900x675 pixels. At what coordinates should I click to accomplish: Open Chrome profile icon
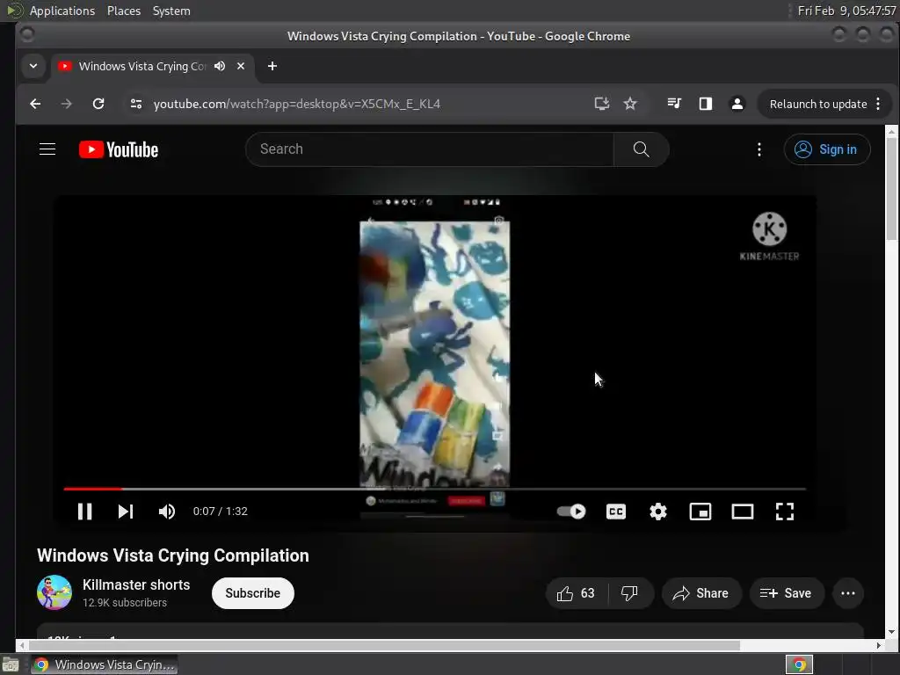click(x=737, y=104)
